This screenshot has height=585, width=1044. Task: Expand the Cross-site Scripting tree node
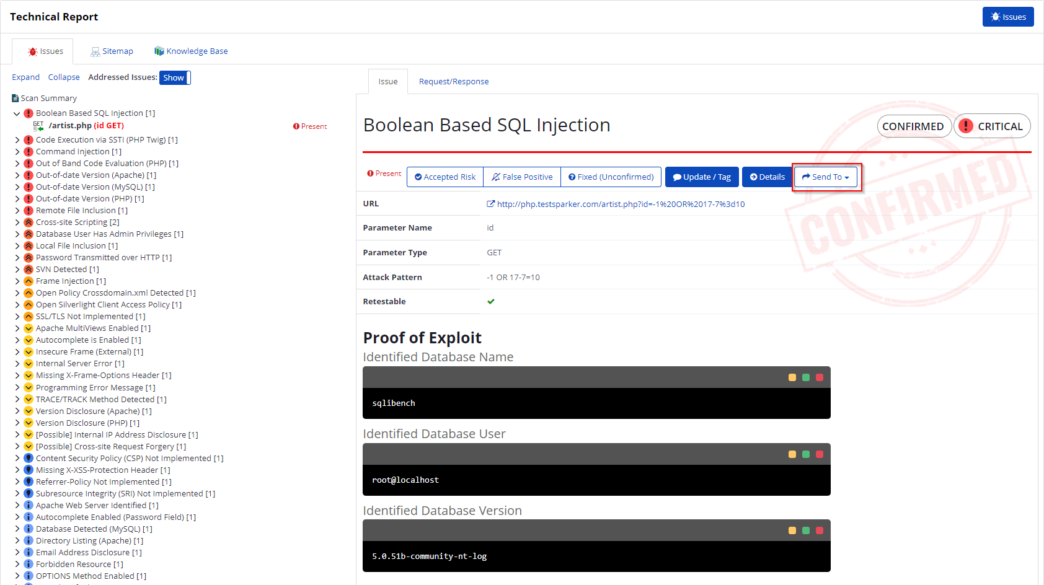tap(17, 222)
